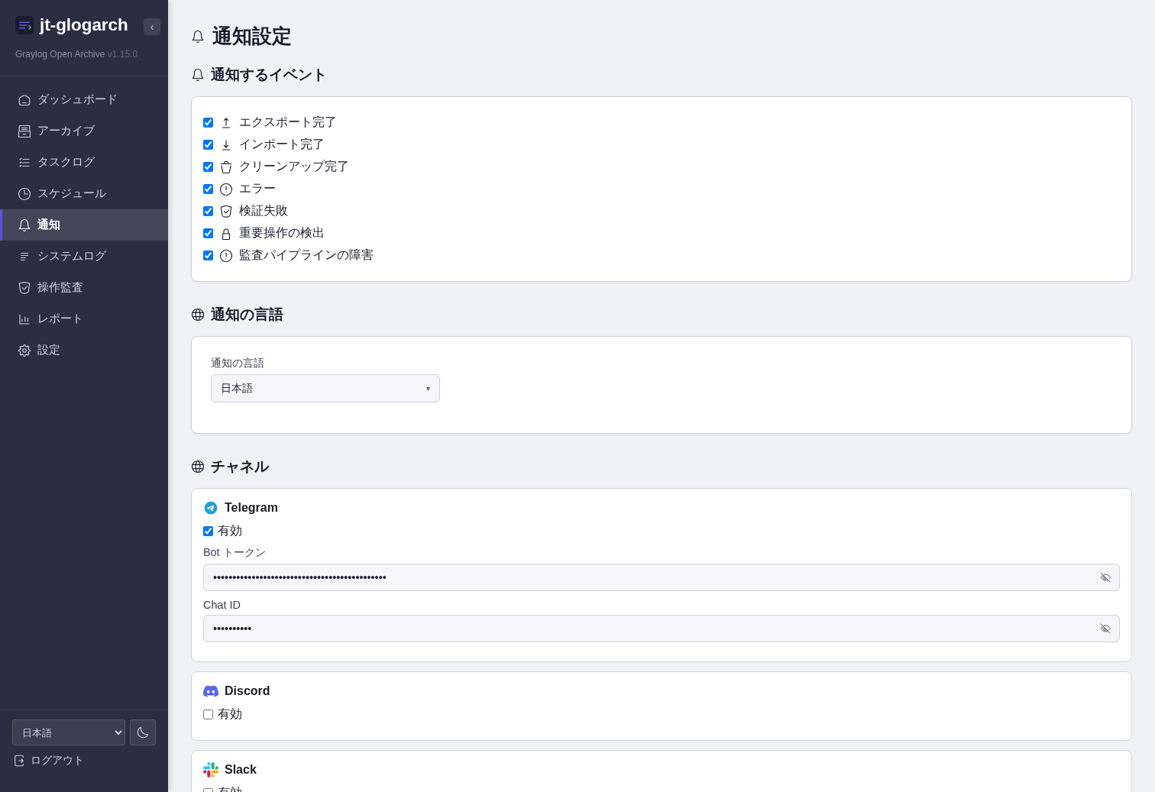Screen dimensions: 1155x792
Task: Click the Telegram logo icon
Action: tap(211, 508)
